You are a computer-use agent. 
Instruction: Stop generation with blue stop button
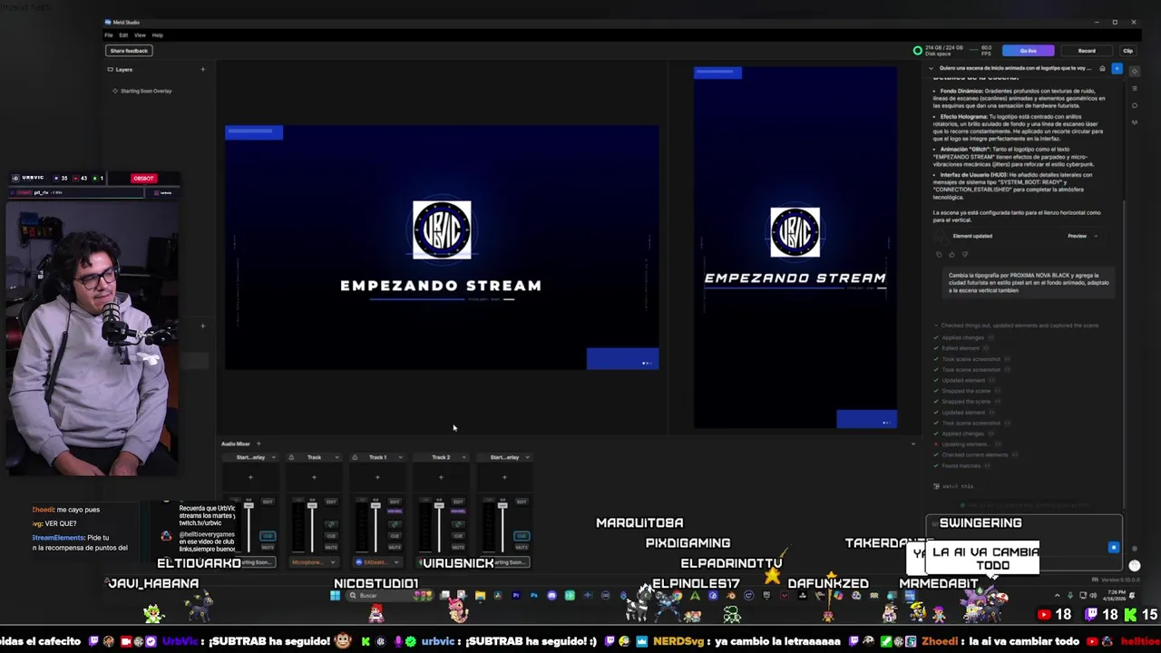1114,548
